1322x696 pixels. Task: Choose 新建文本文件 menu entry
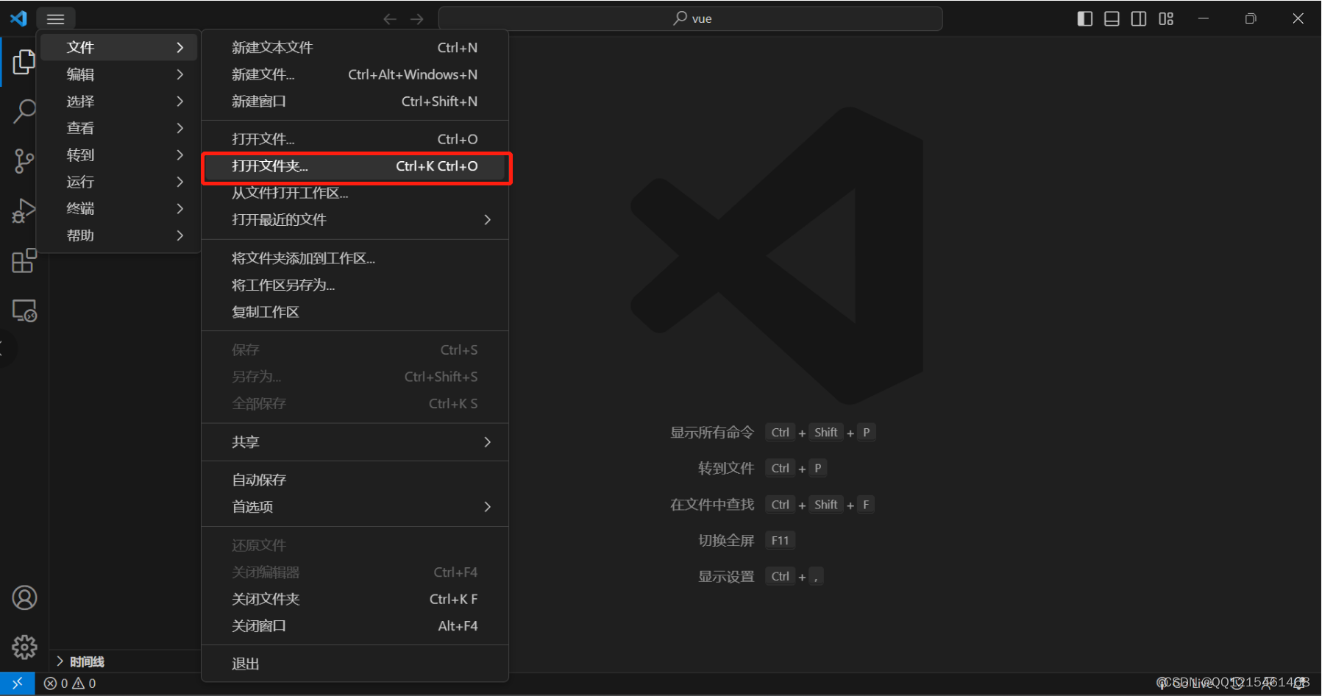355,48
